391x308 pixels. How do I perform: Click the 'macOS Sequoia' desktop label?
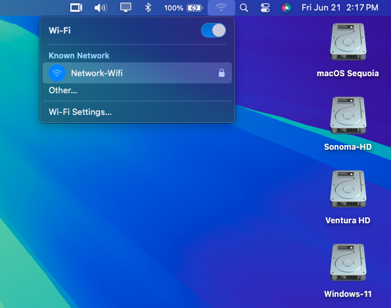click(x=348, y=74)
